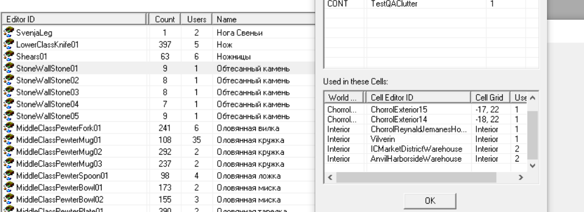Screen dimensions: 584x212
Task: Click the SvenjaLeg item icon
Action: pos(8,33)
